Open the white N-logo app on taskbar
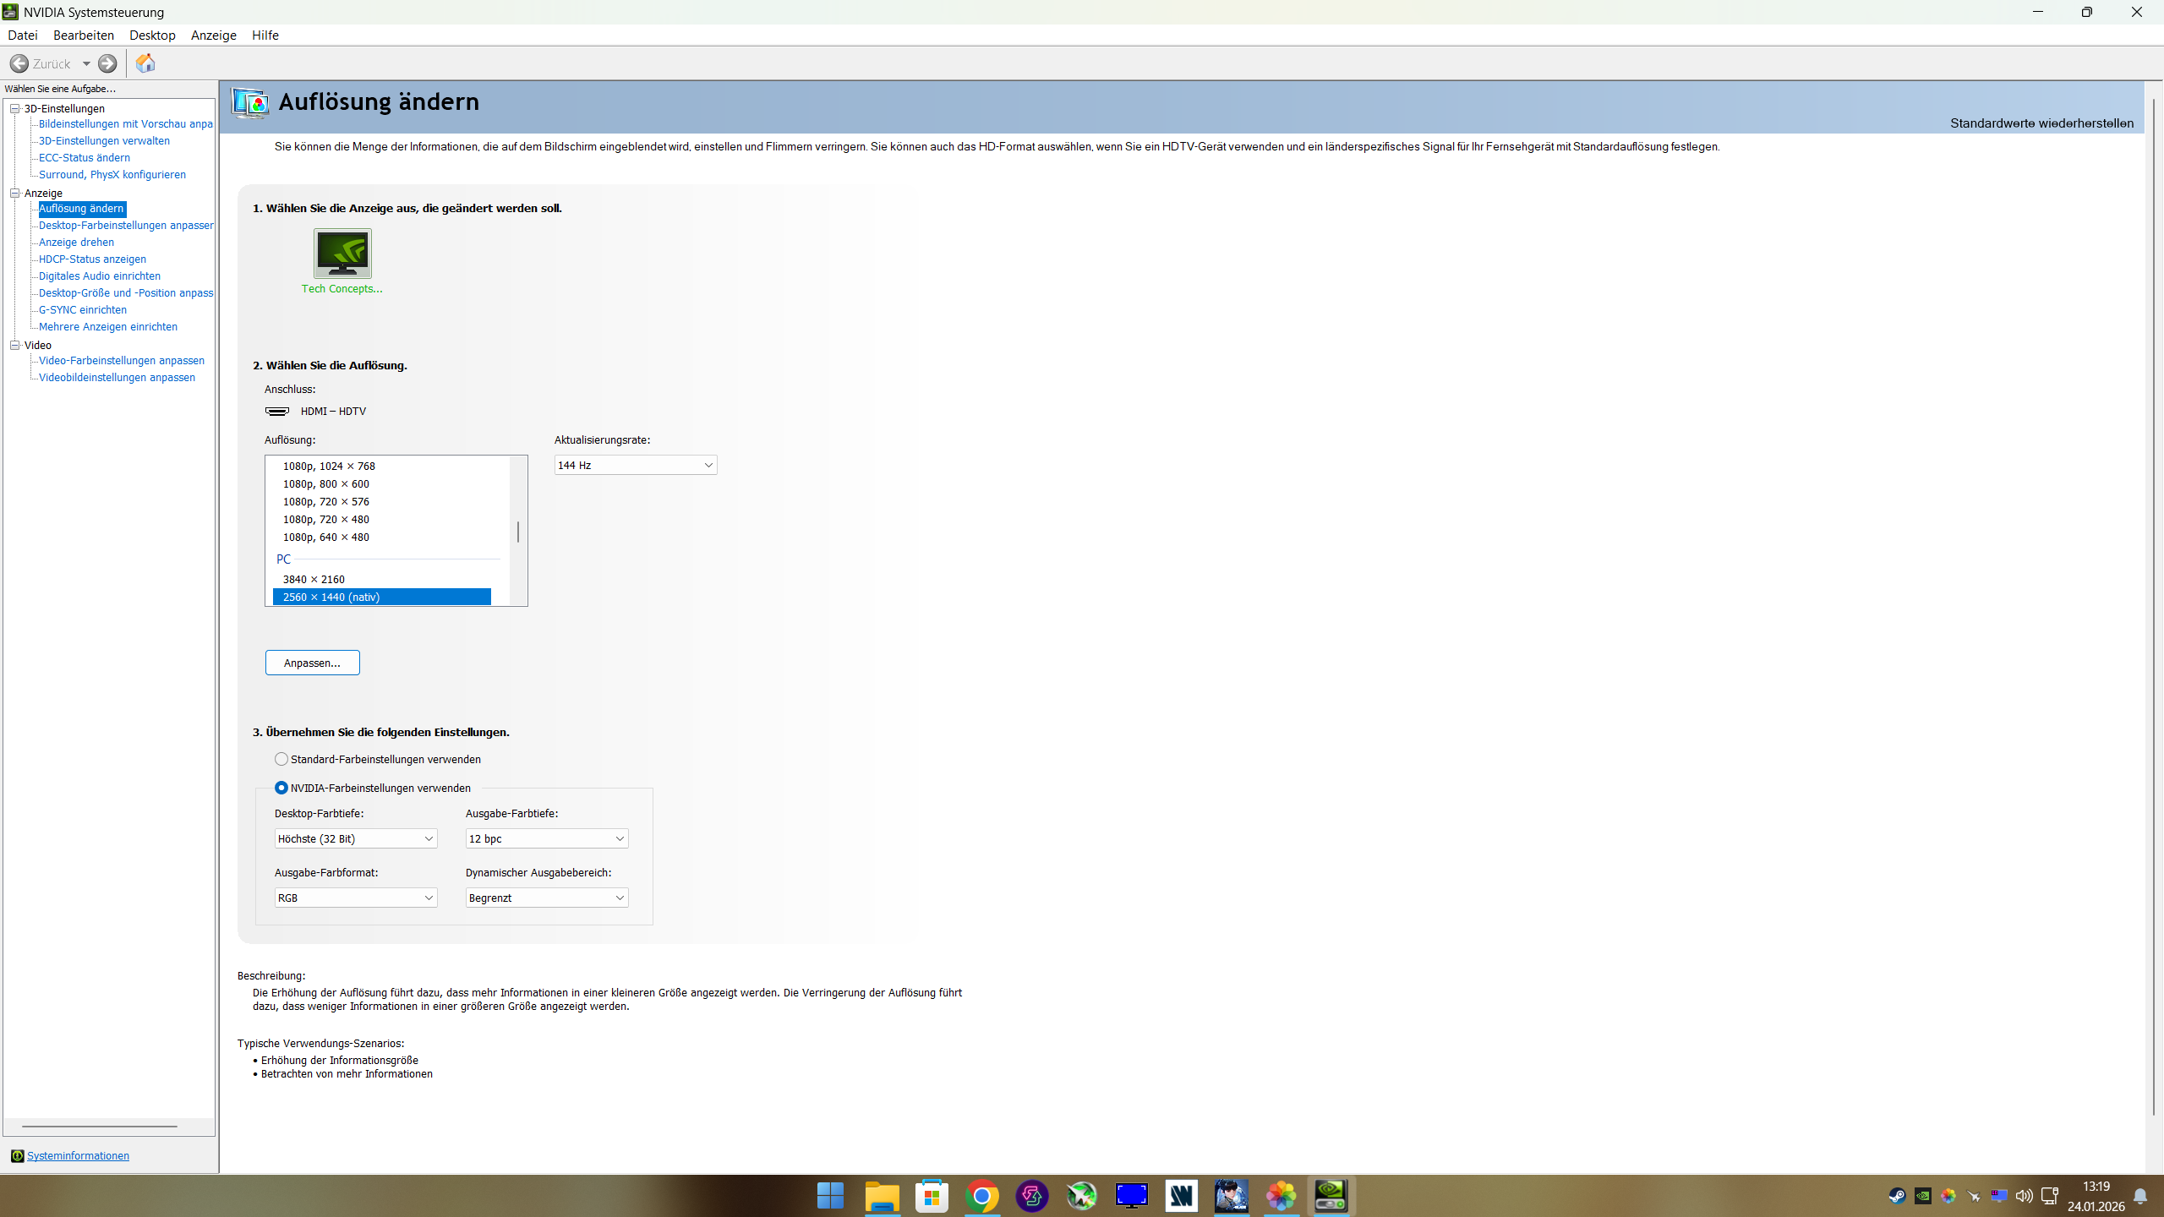Viewport: 2164px width, 1217px height. pyautogui.click(x=1181, y=1196)
